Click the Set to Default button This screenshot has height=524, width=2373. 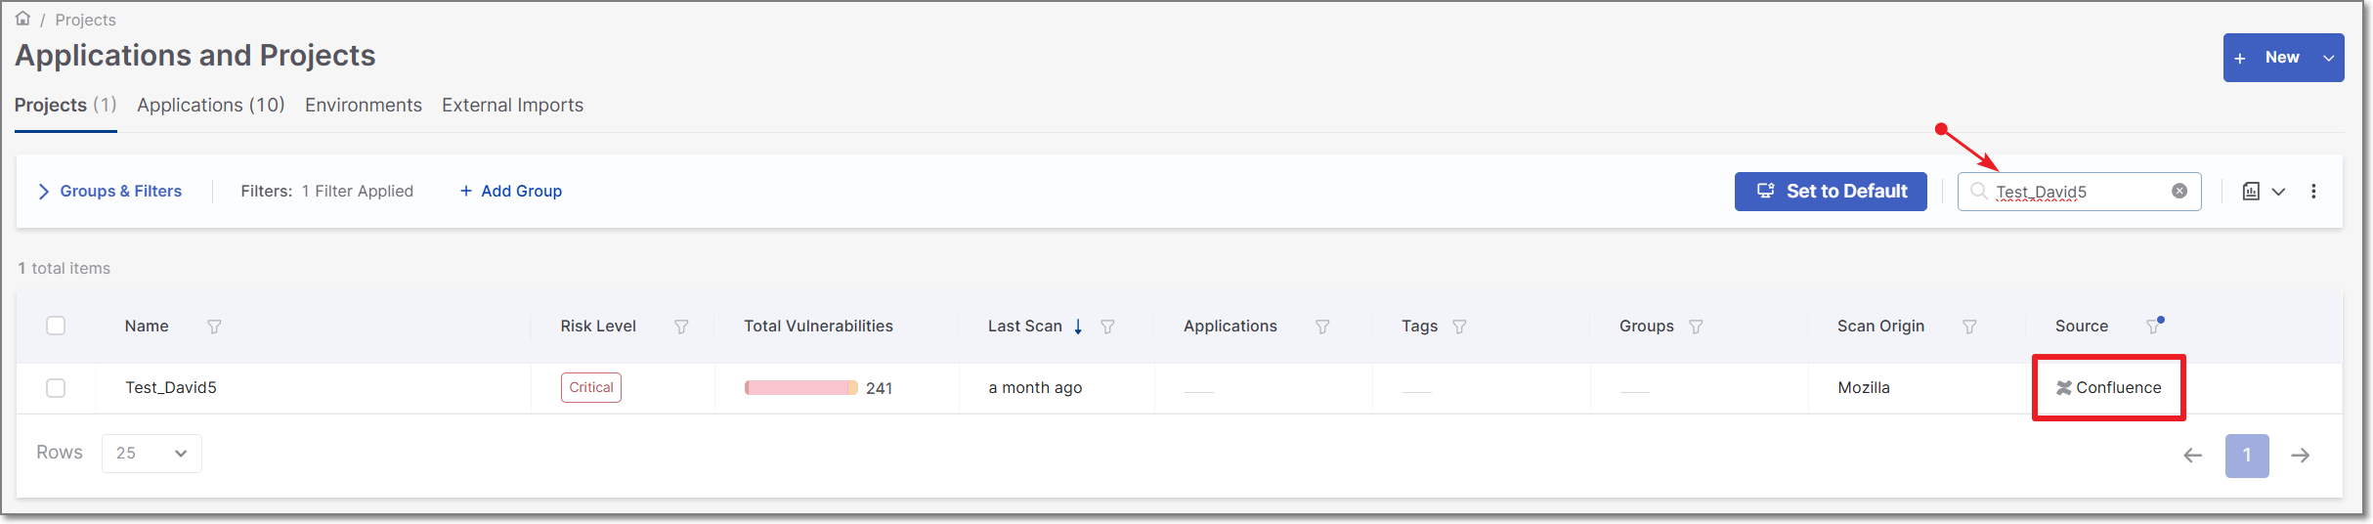click(1830, 192)
